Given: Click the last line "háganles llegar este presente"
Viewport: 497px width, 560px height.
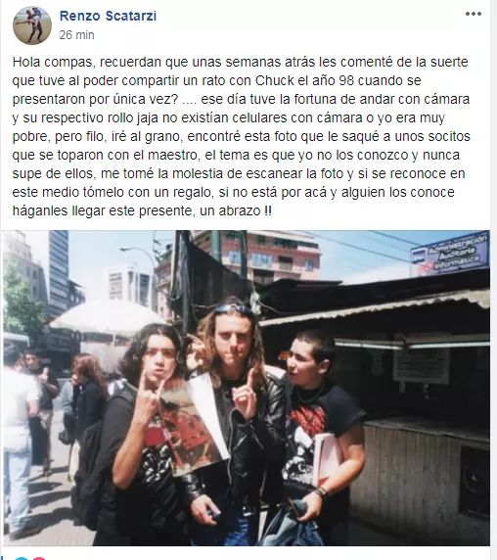Looking at the screenshot, I should coord(142,210).
